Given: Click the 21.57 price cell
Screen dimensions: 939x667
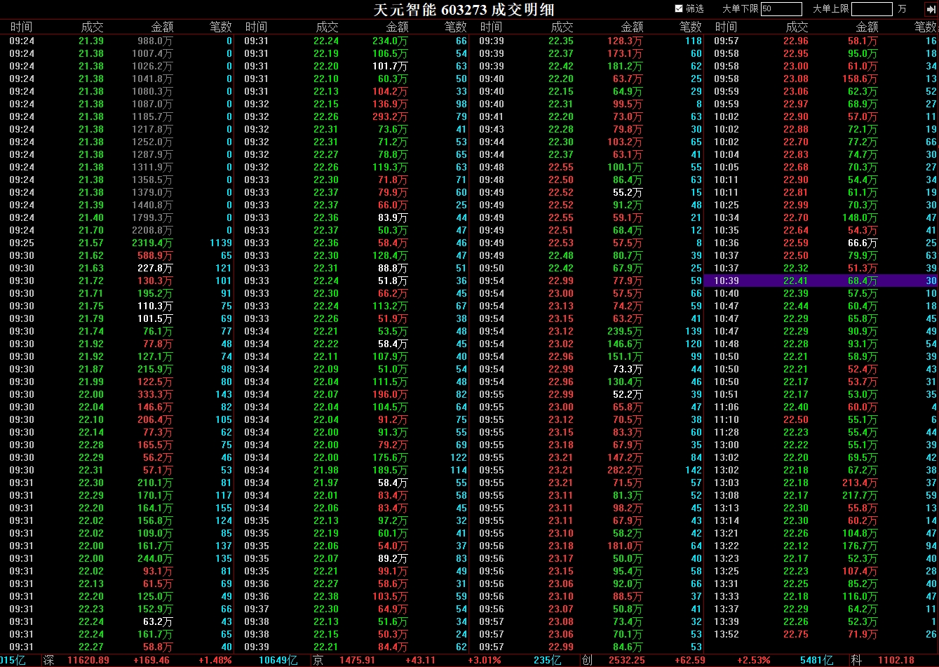Looking at the screenshot, I should coord(91,243).
